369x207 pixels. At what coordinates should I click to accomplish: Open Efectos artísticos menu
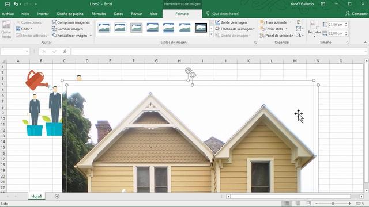[32, 36]
